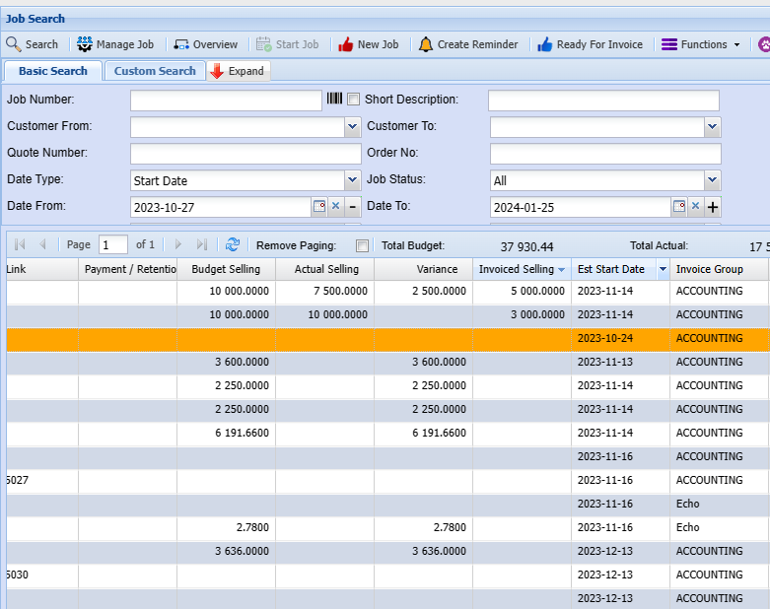Screen dimensions: 770x609
Task: Sort by Invoiced Selling column header
Action: coord(516,269)
